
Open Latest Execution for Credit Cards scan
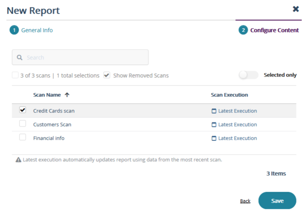(x=237, y=111)
